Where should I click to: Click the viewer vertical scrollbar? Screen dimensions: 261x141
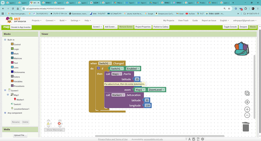pos(254,87)
